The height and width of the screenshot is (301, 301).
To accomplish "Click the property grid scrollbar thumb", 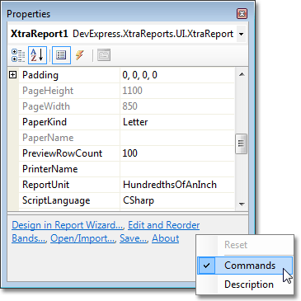I will click(242, 143).
